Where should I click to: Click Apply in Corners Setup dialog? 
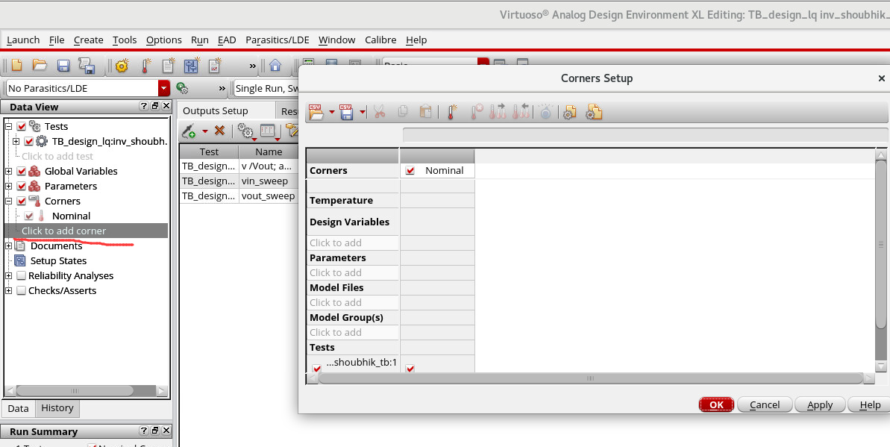(x=820, y=404)
